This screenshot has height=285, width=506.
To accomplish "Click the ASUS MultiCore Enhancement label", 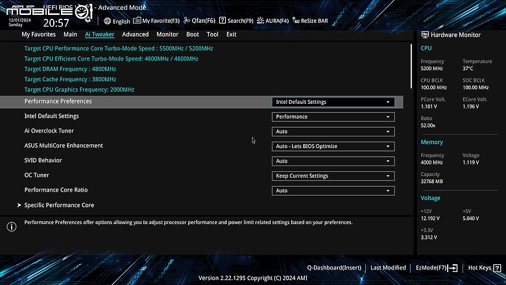I will pos(64,145).
